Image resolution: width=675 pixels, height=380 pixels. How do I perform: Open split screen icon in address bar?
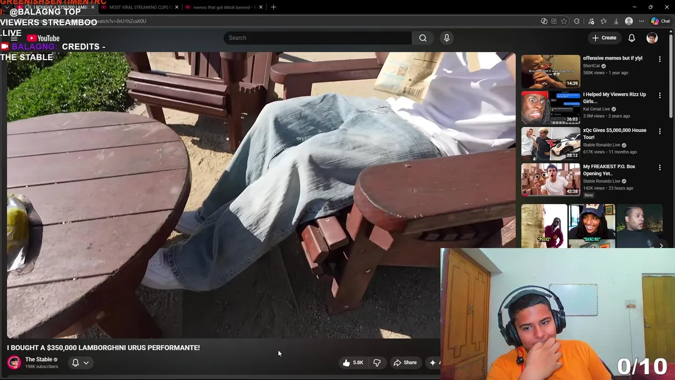[x=554, y=21]
